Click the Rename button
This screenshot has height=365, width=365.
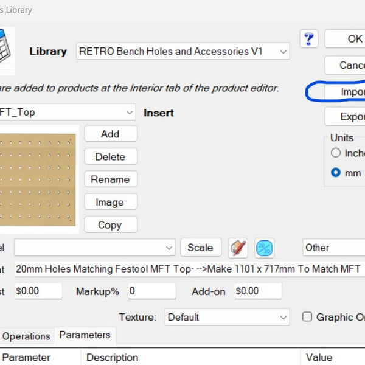click(110, 179)
